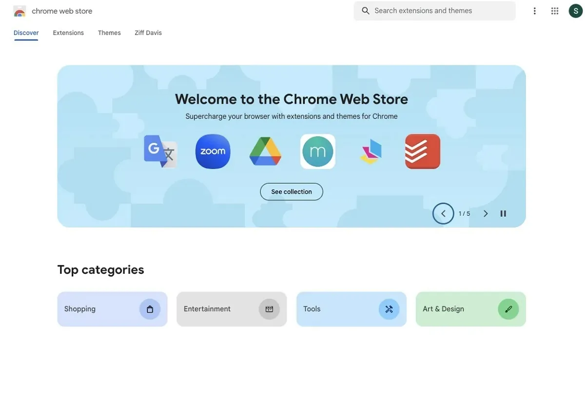Open the Shopping category card
Viewport: 585px width, 395px height.
coord(112,309)
